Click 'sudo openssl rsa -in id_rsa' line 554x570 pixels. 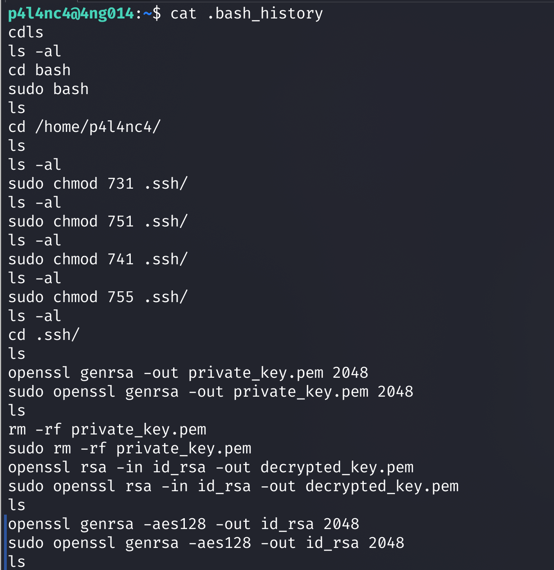pos(233,486)
